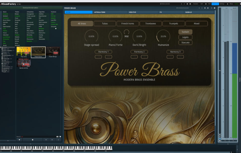Click the Random button in the top bar
The height and width of the screenshot is (153, 241).
pyautogui.click(x=196, y=4)
